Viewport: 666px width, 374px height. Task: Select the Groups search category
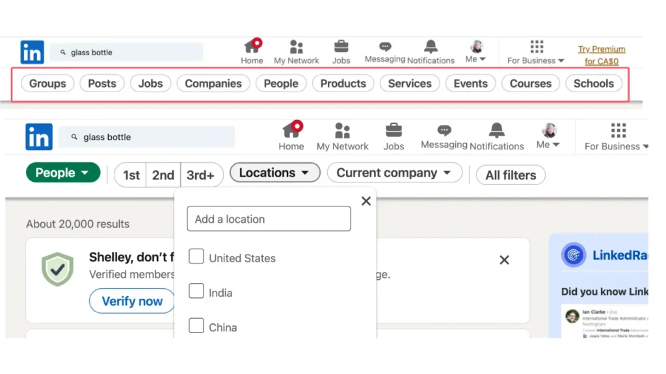coord(47,84)
